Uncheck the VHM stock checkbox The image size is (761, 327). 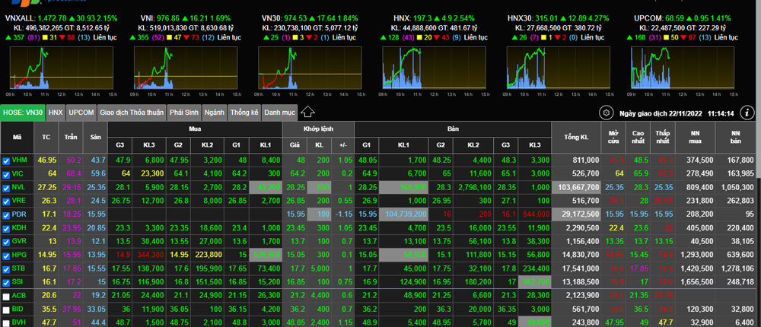tap(7, 160)
